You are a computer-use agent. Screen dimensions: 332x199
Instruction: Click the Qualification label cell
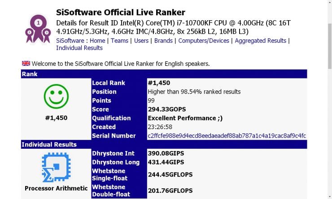pos(119,118)
